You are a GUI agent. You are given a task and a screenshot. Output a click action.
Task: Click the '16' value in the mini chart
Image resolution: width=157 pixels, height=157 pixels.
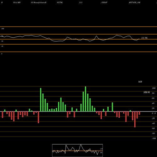click(x=101, y=153)
